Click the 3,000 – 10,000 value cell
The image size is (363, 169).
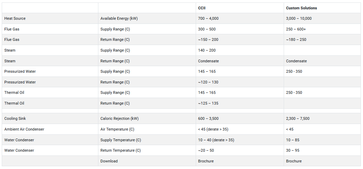pyautogui.click(x=299, y=18)
